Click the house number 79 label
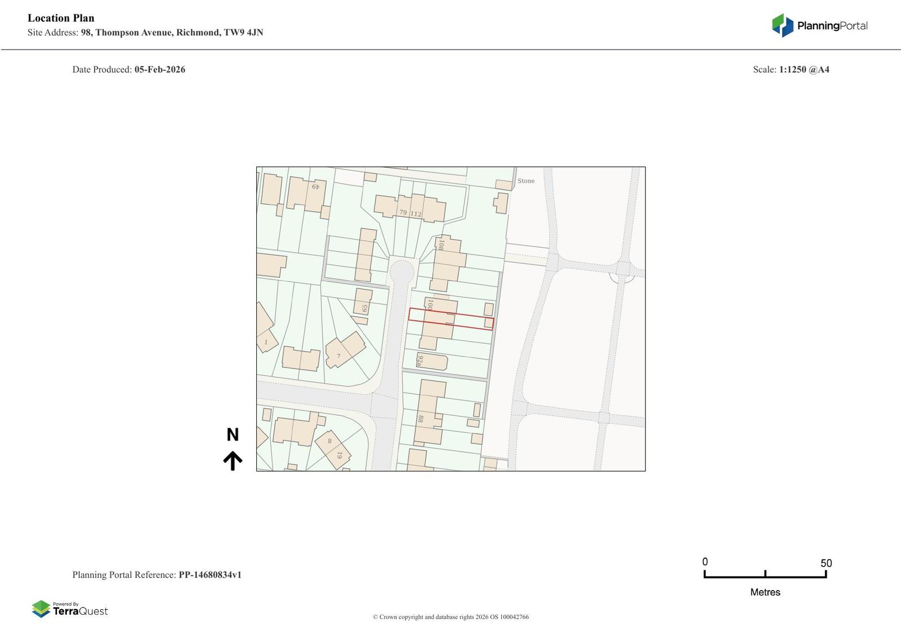 pyautogui.click(x=403, y=212)
